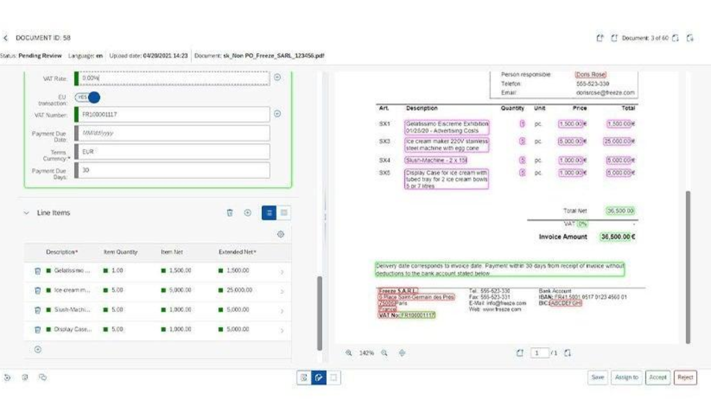Delete the Gelatissimo line item row

[x=38, y=271]
